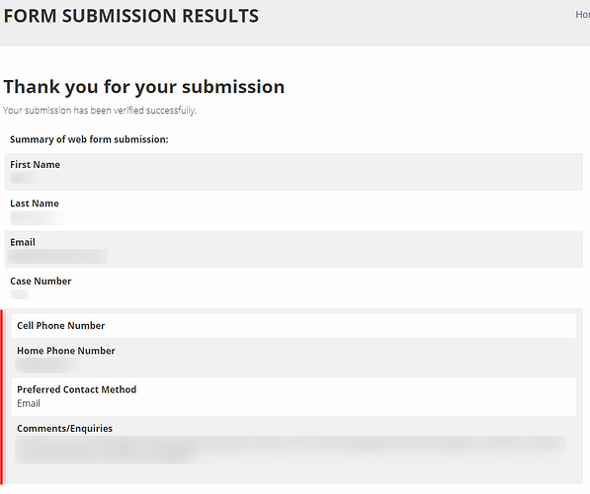Select the Preferred Contact Method label
The width and height of the screenshot is (590, 494).
coord(77,389)
